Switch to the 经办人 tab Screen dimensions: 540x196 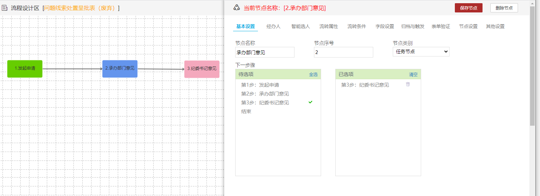(273, 26)
